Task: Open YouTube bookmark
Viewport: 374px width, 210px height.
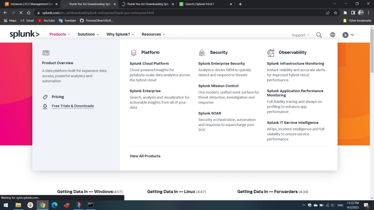Action: tap(46, 20)
